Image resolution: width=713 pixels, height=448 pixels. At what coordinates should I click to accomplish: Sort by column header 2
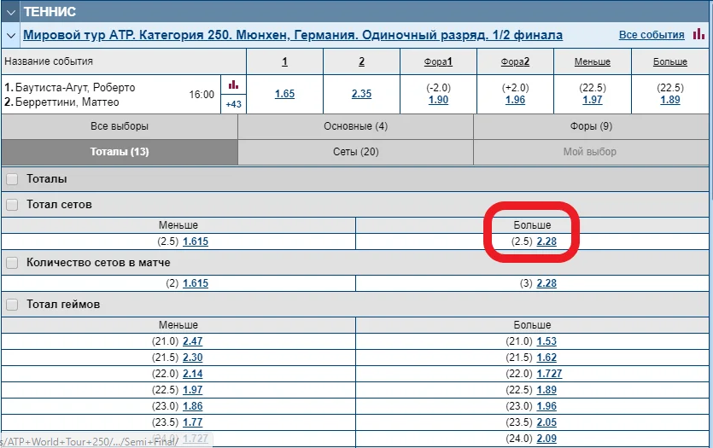click(361, 61)
